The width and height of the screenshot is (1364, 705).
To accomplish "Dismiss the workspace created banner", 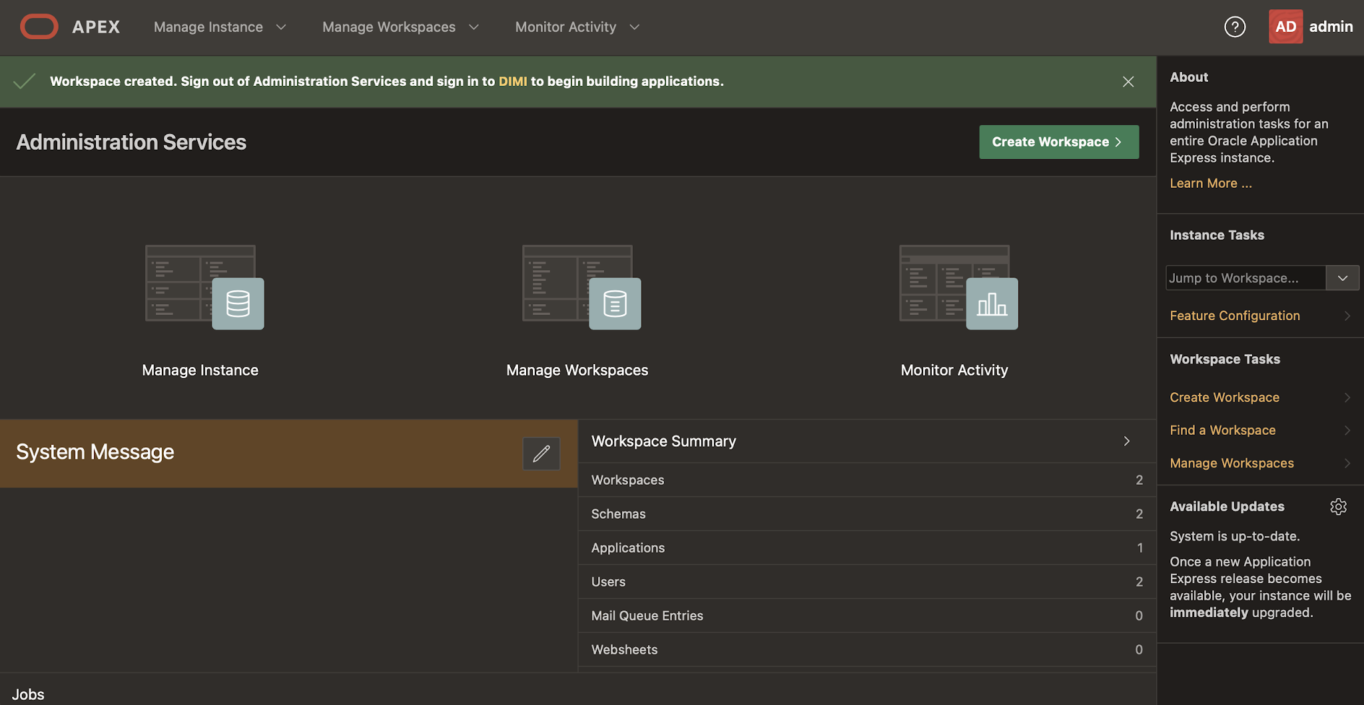I will [1128, 81].
